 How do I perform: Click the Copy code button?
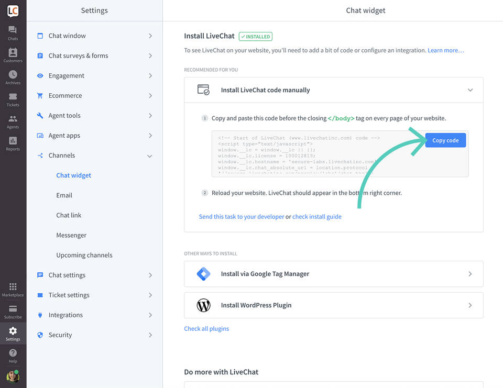[445, 140]
